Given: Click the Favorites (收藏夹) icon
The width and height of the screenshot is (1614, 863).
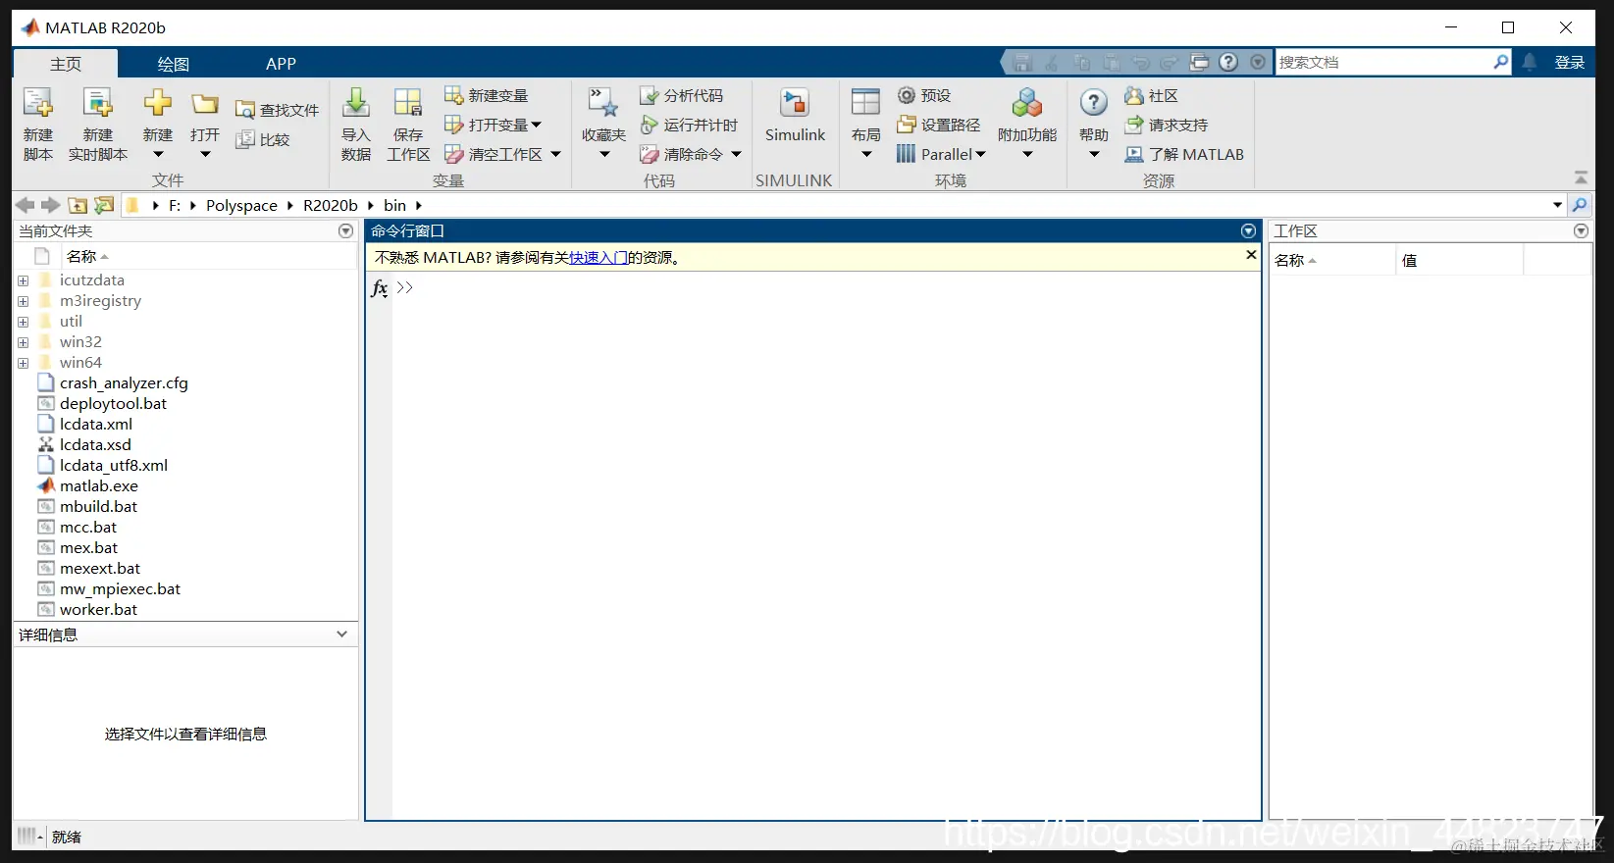Looking at the screenshot, I should (602, 103).
